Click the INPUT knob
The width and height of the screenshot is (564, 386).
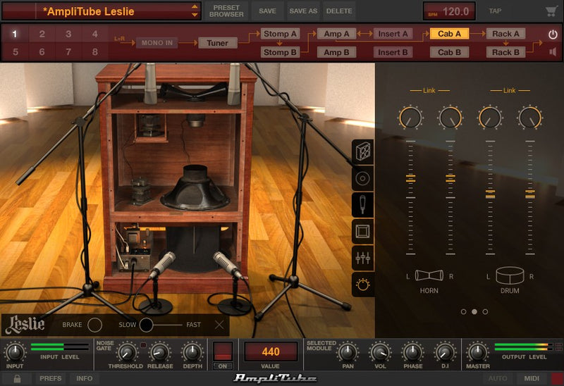tap(15, 353)
